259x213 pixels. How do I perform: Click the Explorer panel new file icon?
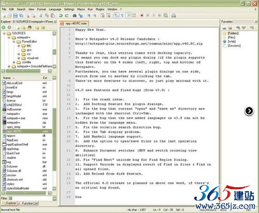click(18, 27)
